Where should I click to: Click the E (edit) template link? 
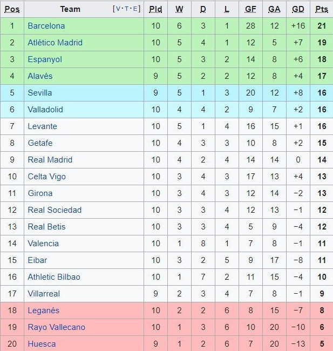pyautogui.click(x=135, y=9)
